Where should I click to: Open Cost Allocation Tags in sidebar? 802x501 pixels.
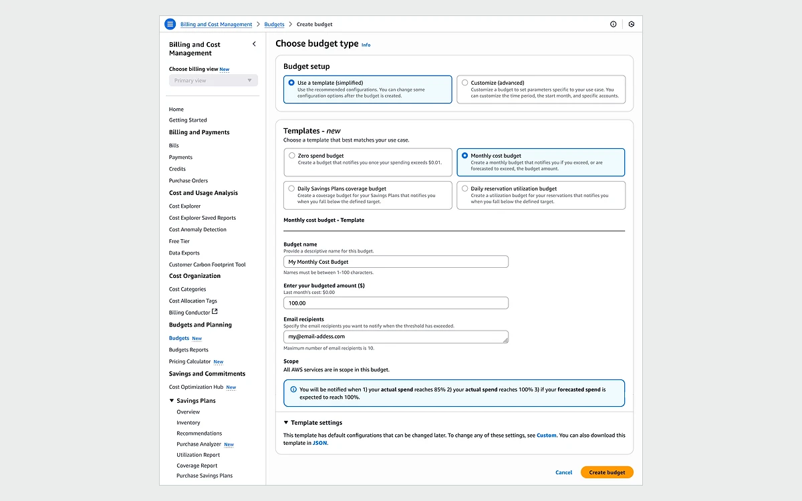tap(193, 301)
